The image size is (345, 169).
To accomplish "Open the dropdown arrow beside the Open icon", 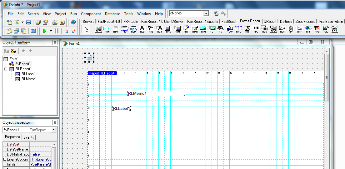I will pos(22,22).
